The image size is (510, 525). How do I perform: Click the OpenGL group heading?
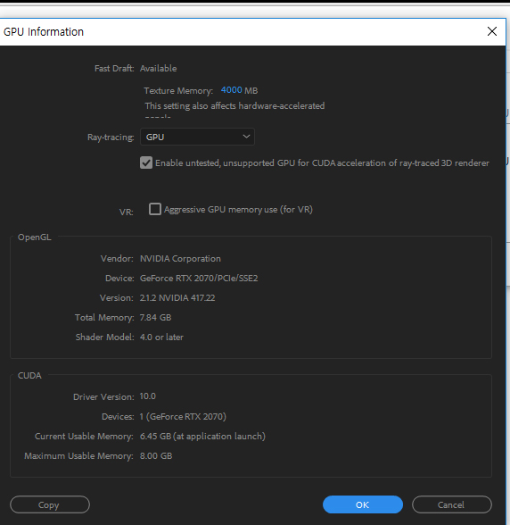[x=35, y=237]
